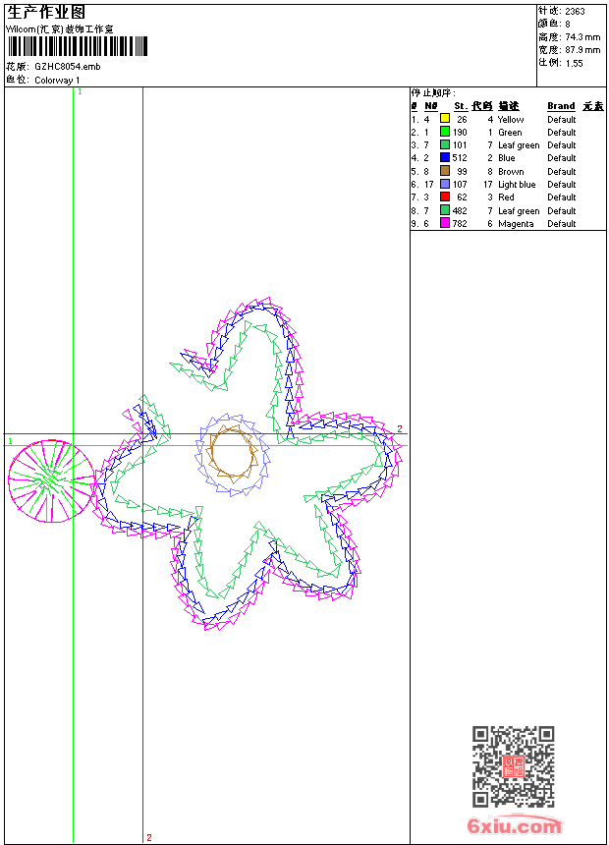
Task: Select the file name GZHC8054.emb
Action: [68, 67]
